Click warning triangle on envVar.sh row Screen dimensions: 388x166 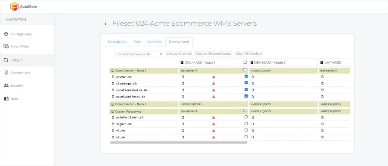[x=213, y=77]
